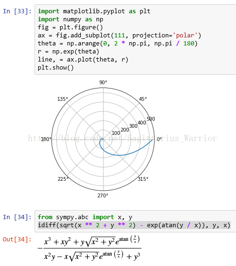Click the 'import matplotlib.pyplot as plt' line
The image size is (236, 266).
[94, 11]
